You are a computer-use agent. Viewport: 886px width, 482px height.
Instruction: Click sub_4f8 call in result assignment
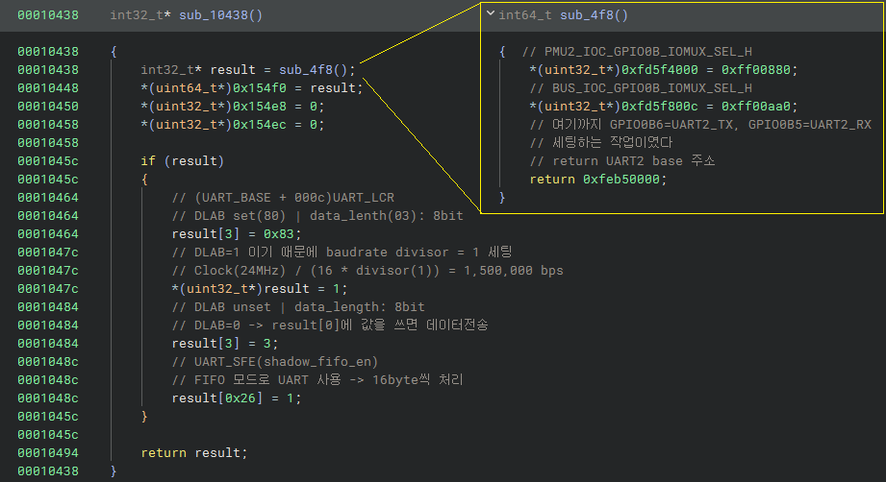point(315,69)
